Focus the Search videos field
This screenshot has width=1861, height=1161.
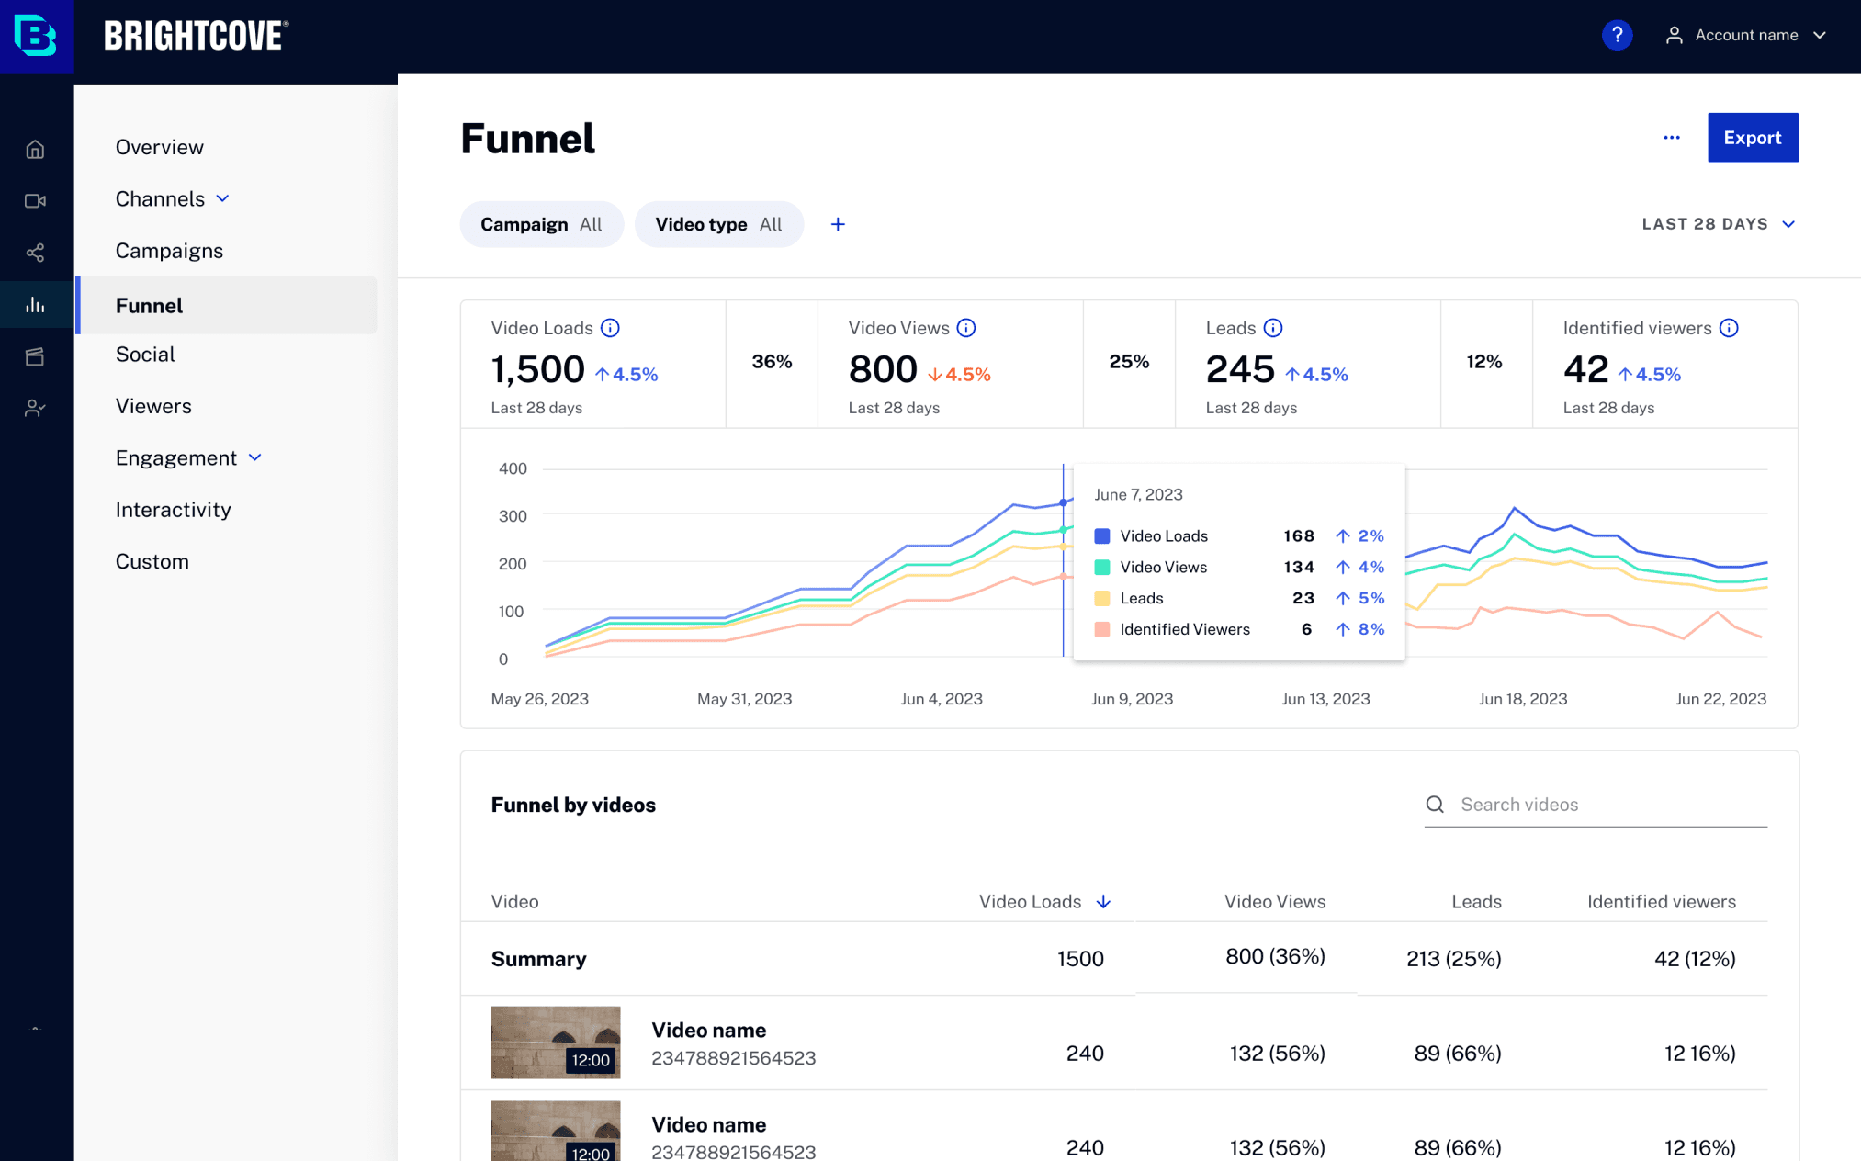[x=1596, y=805]
